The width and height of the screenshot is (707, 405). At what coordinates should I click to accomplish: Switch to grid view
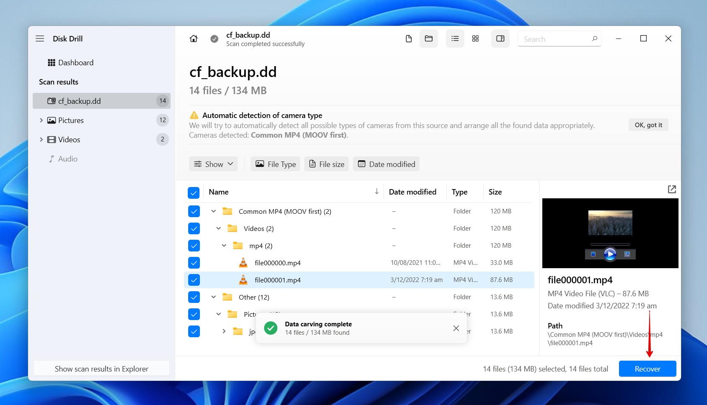(x=475, y=38)
